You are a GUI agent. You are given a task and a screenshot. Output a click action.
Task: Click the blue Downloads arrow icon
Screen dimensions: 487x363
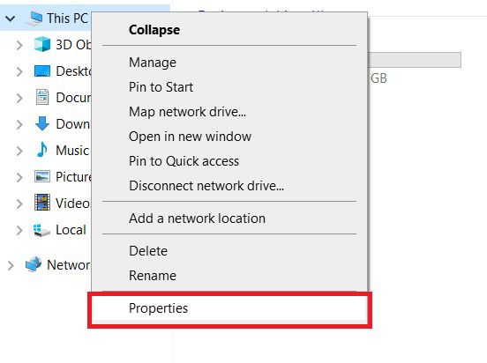[42, 123]
